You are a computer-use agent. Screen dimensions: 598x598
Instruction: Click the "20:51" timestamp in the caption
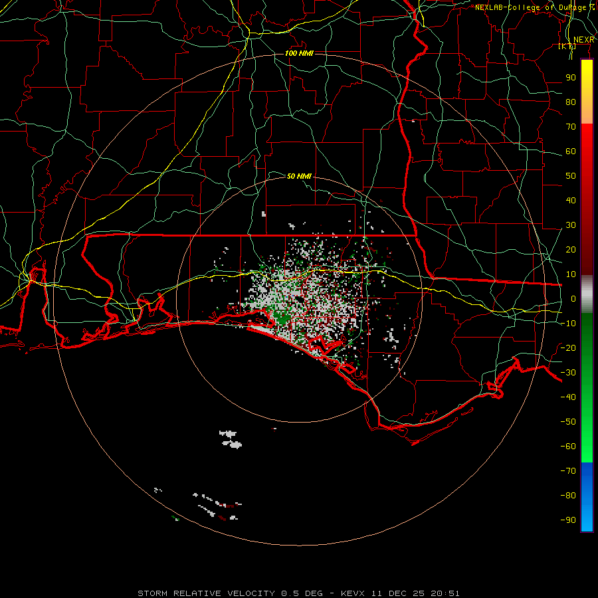[x=445, y=593]
